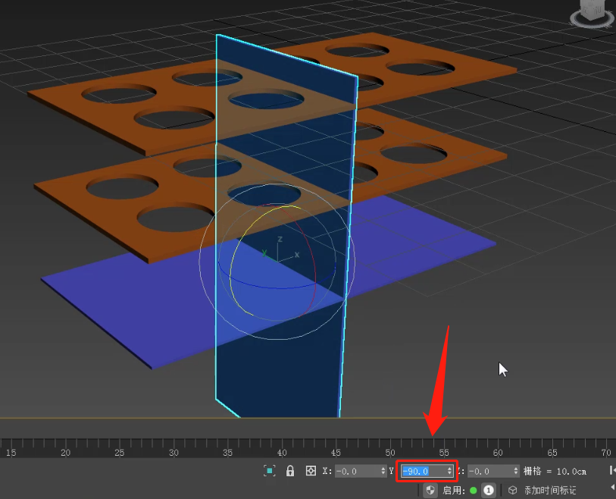Click the shield icon left of 启用
Viewport: 616px width, 499px height.
coord(430,491)
